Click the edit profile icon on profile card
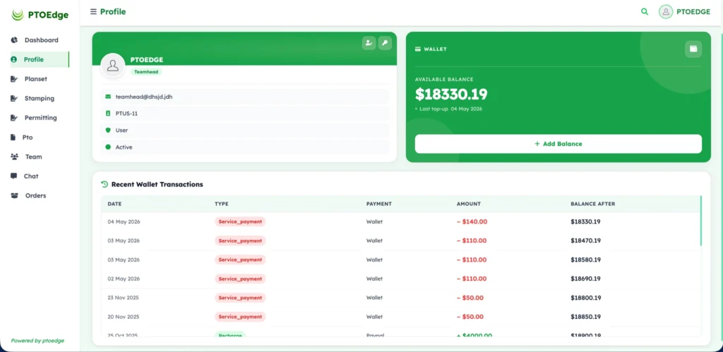723x352 pixels. (x=369, y=43)
